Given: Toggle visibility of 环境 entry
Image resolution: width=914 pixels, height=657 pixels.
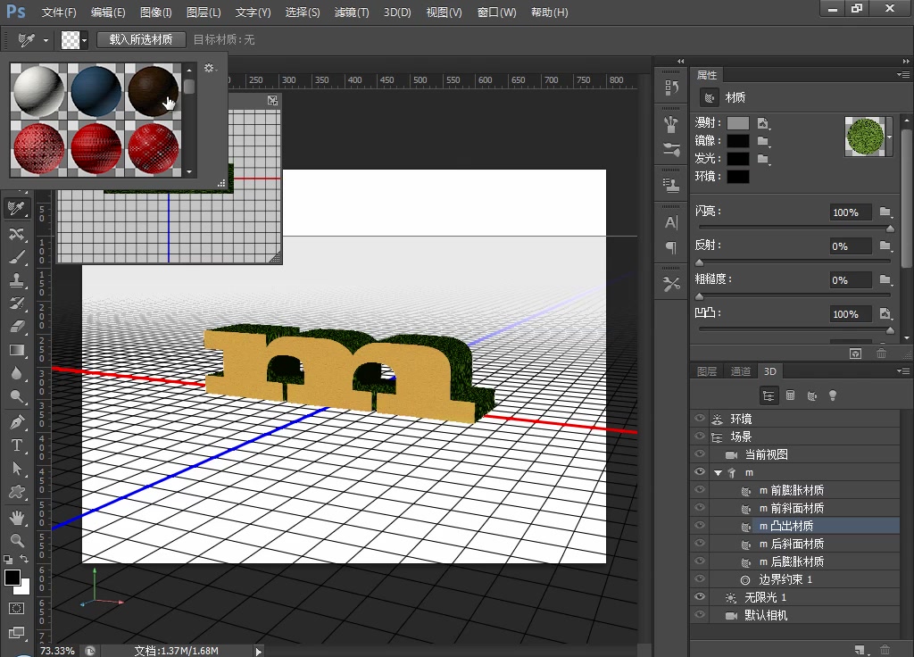Looking at the screenshot, I should pyautogui.click(x=700, y=419).
